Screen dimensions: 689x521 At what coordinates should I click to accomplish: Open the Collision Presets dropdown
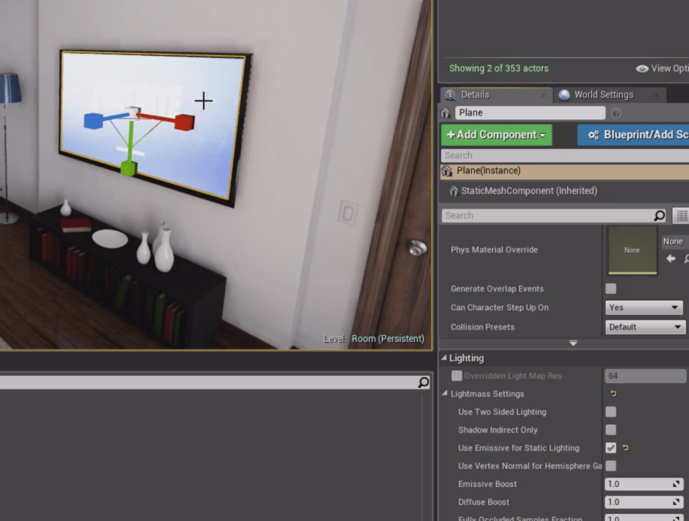645,327
